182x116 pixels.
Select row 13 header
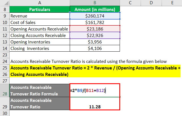[x=5, y=42]
